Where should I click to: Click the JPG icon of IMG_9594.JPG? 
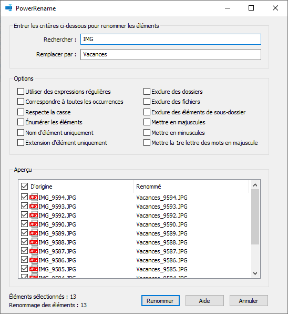point(34,197)
